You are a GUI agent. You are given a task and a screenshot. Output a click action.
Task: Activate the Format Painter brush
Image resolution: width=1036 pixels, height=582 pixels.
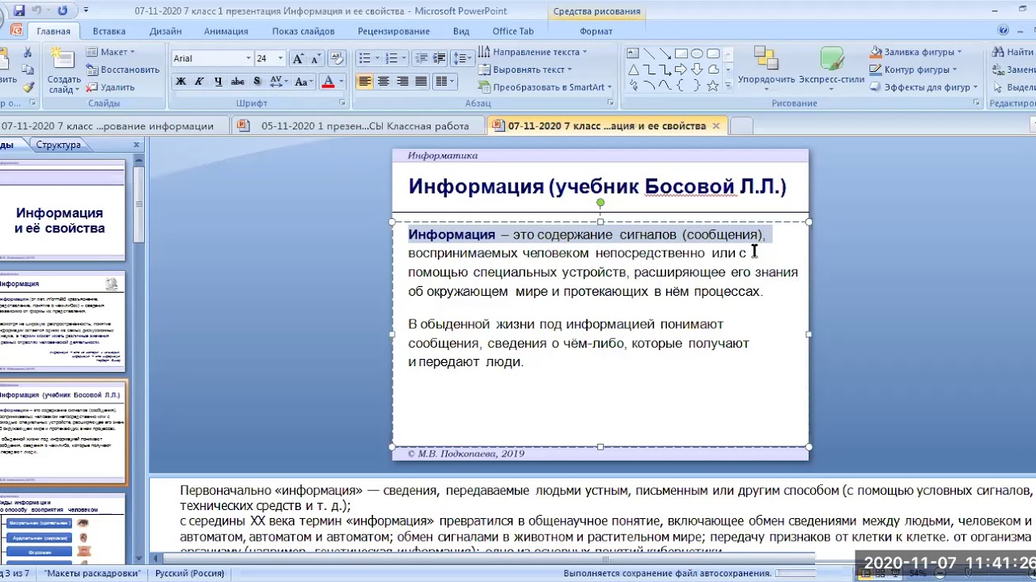click(28, 87)
